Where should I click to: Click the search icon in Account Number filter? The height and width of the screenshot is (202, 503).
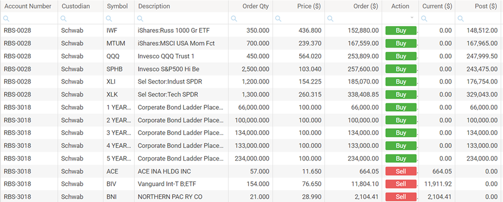pyautogui.click(x=6, y=19)
